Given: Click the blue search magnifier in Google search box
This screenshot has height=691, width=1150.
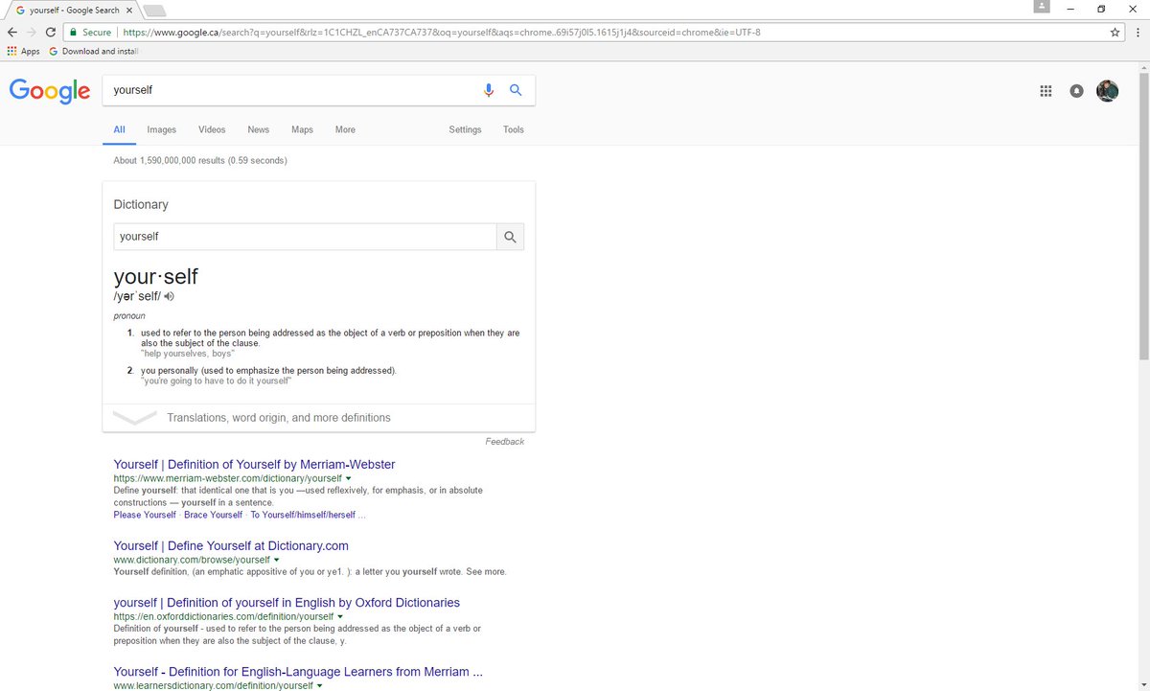Looking at the screenshot, I should click(x=516, y=90).
